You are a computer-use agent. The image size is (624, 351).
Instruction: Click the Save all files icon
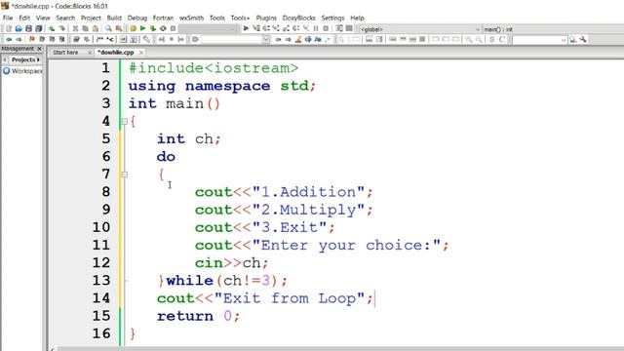39,28
